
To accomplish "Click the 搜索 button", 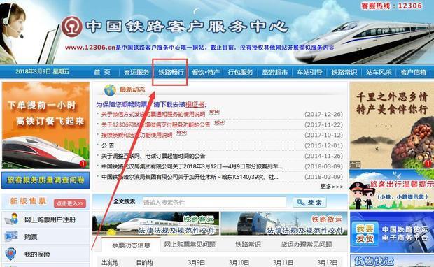I will coord(309,202).
